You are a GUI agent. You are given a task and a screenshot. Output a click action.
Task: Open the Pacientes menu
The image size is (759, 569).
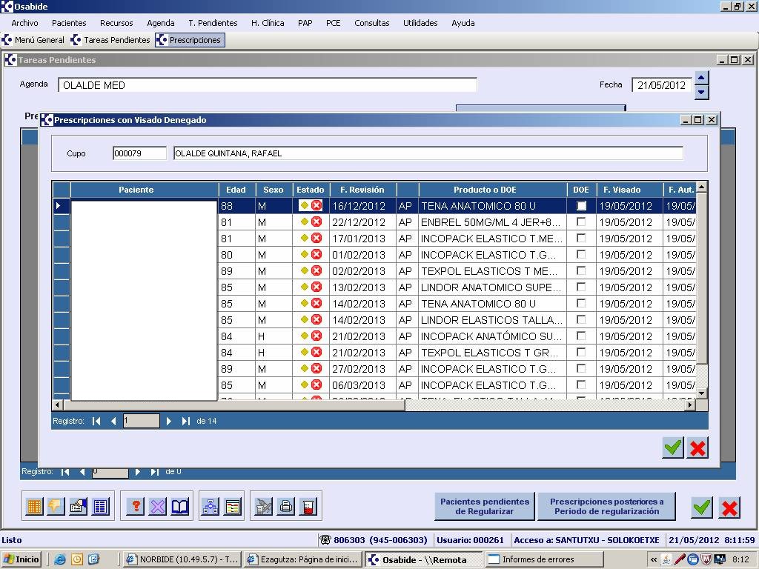tap(69, 23)
